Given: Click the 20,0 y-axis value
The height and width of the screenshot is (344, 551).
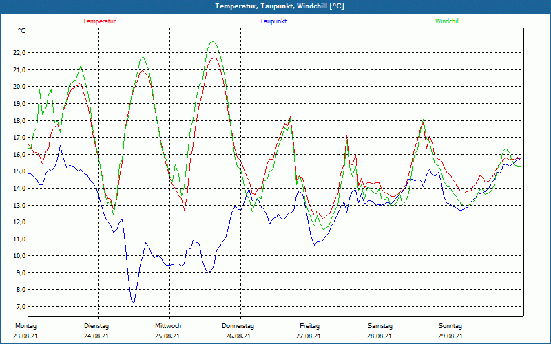Looking at the screenshot, I should pos(20,87).
